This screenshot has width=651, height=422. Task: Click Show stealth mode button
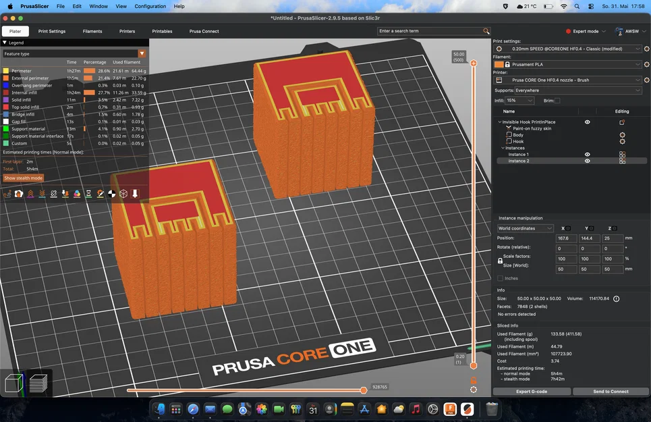click(x=23, y=178)
